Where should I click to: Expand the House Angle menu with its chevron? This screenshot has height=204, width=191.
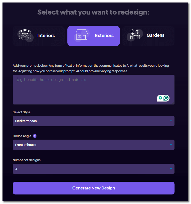point(171,145)
